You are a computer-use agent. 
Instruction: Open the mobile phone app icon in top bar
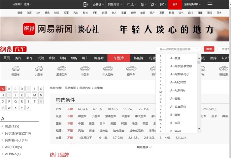click(86, 4)
